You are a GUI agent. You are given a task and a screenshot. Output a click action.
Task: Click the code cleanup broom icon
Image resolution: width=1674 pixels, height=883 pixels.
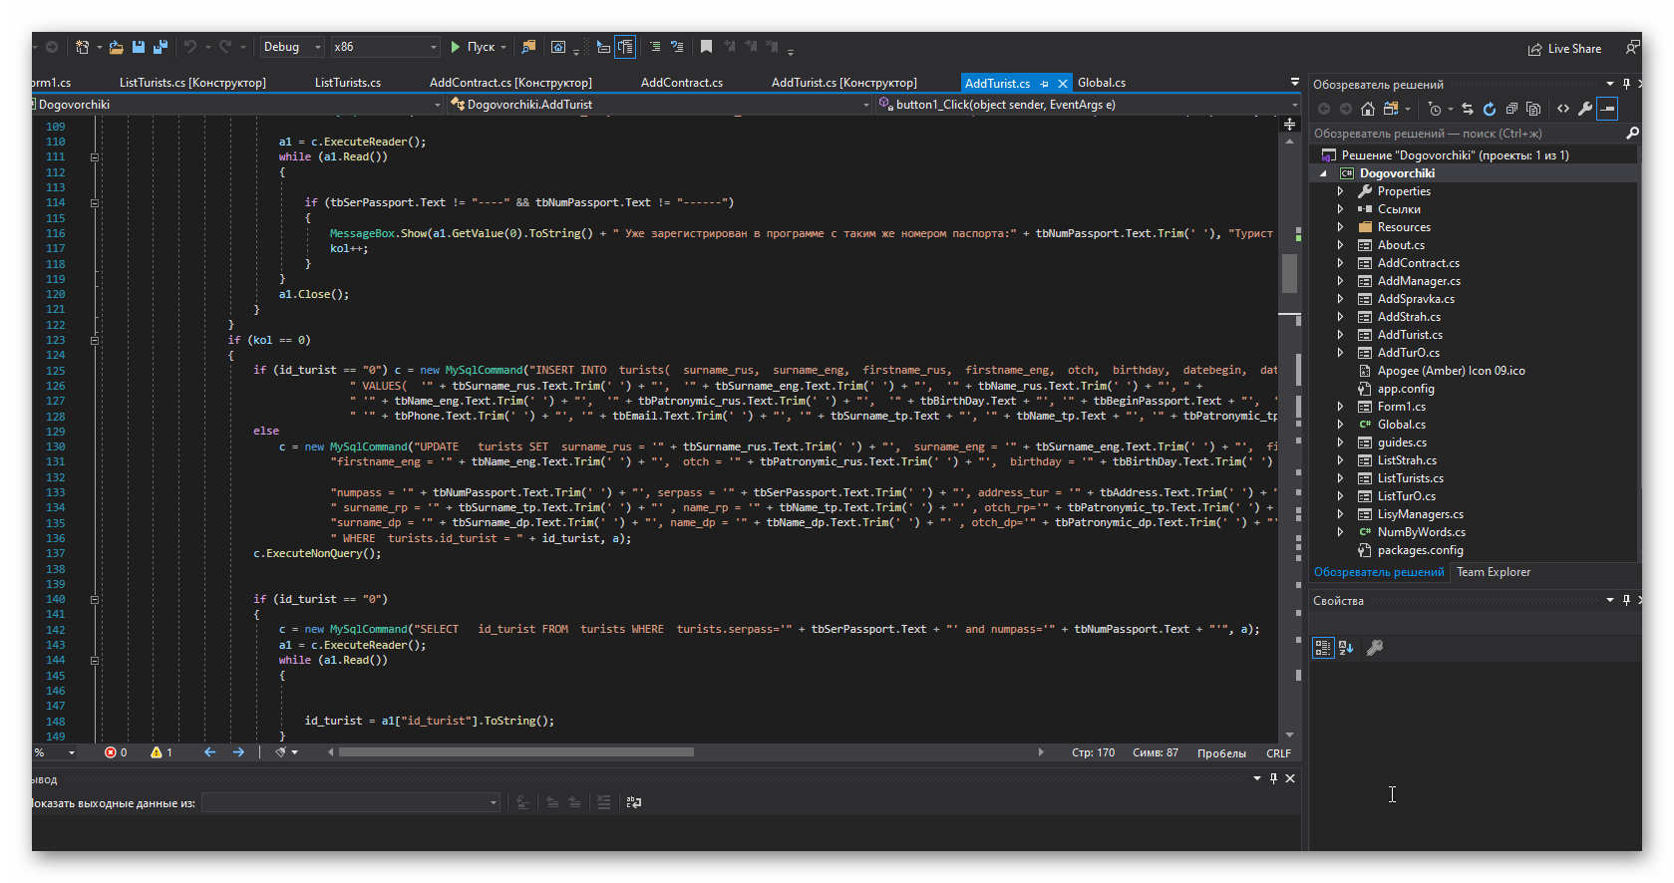(x=281, y=752)
